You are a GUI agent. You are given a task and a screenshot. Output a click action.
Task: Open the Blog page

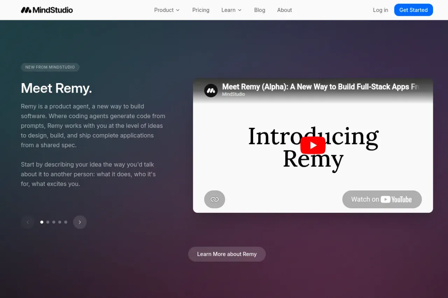tap(260, 10)
